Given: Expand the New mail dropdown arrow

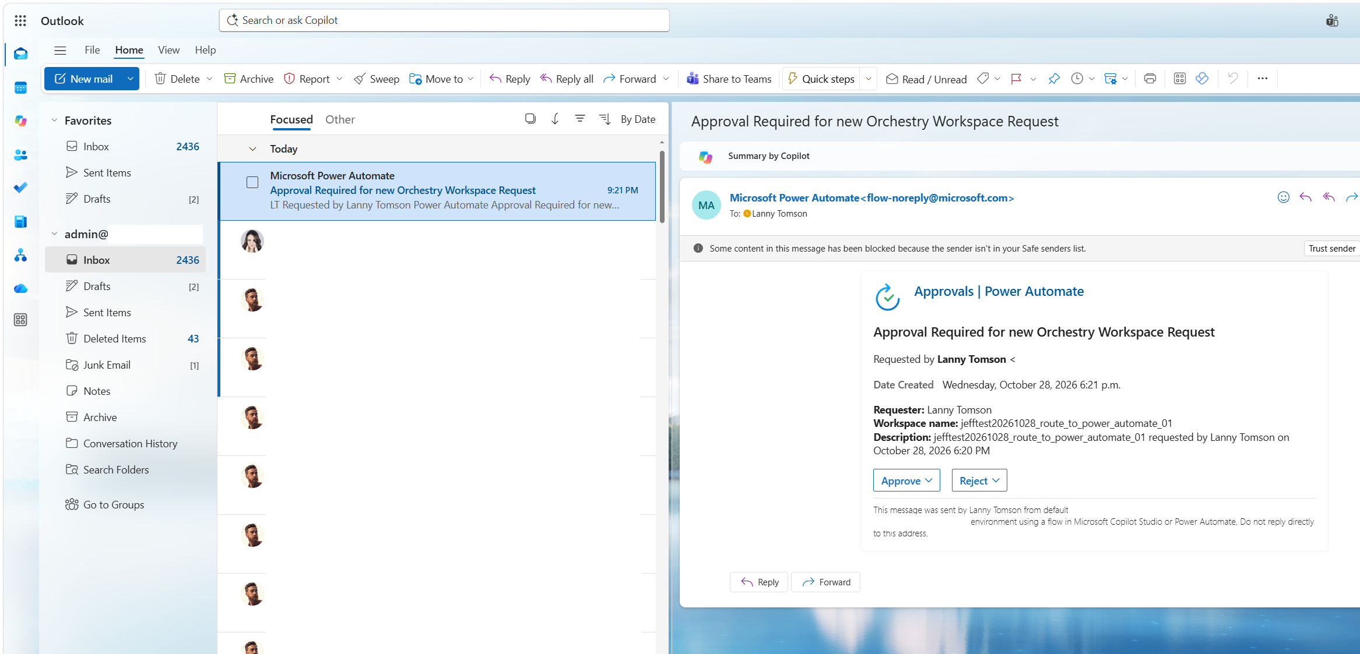Looking at the screenshot, I should point(130,79).
